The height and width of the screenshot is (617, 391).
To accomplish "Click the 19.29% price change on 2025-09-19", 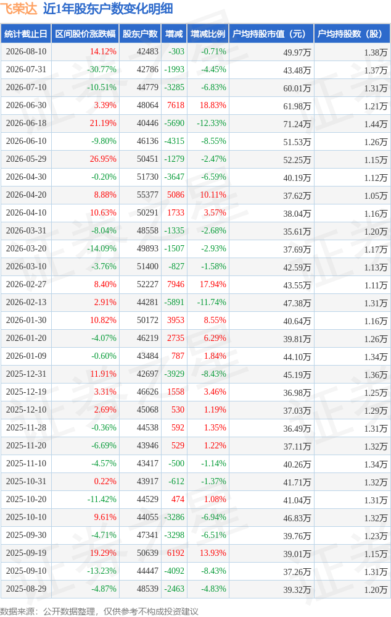I will (103, 553).
